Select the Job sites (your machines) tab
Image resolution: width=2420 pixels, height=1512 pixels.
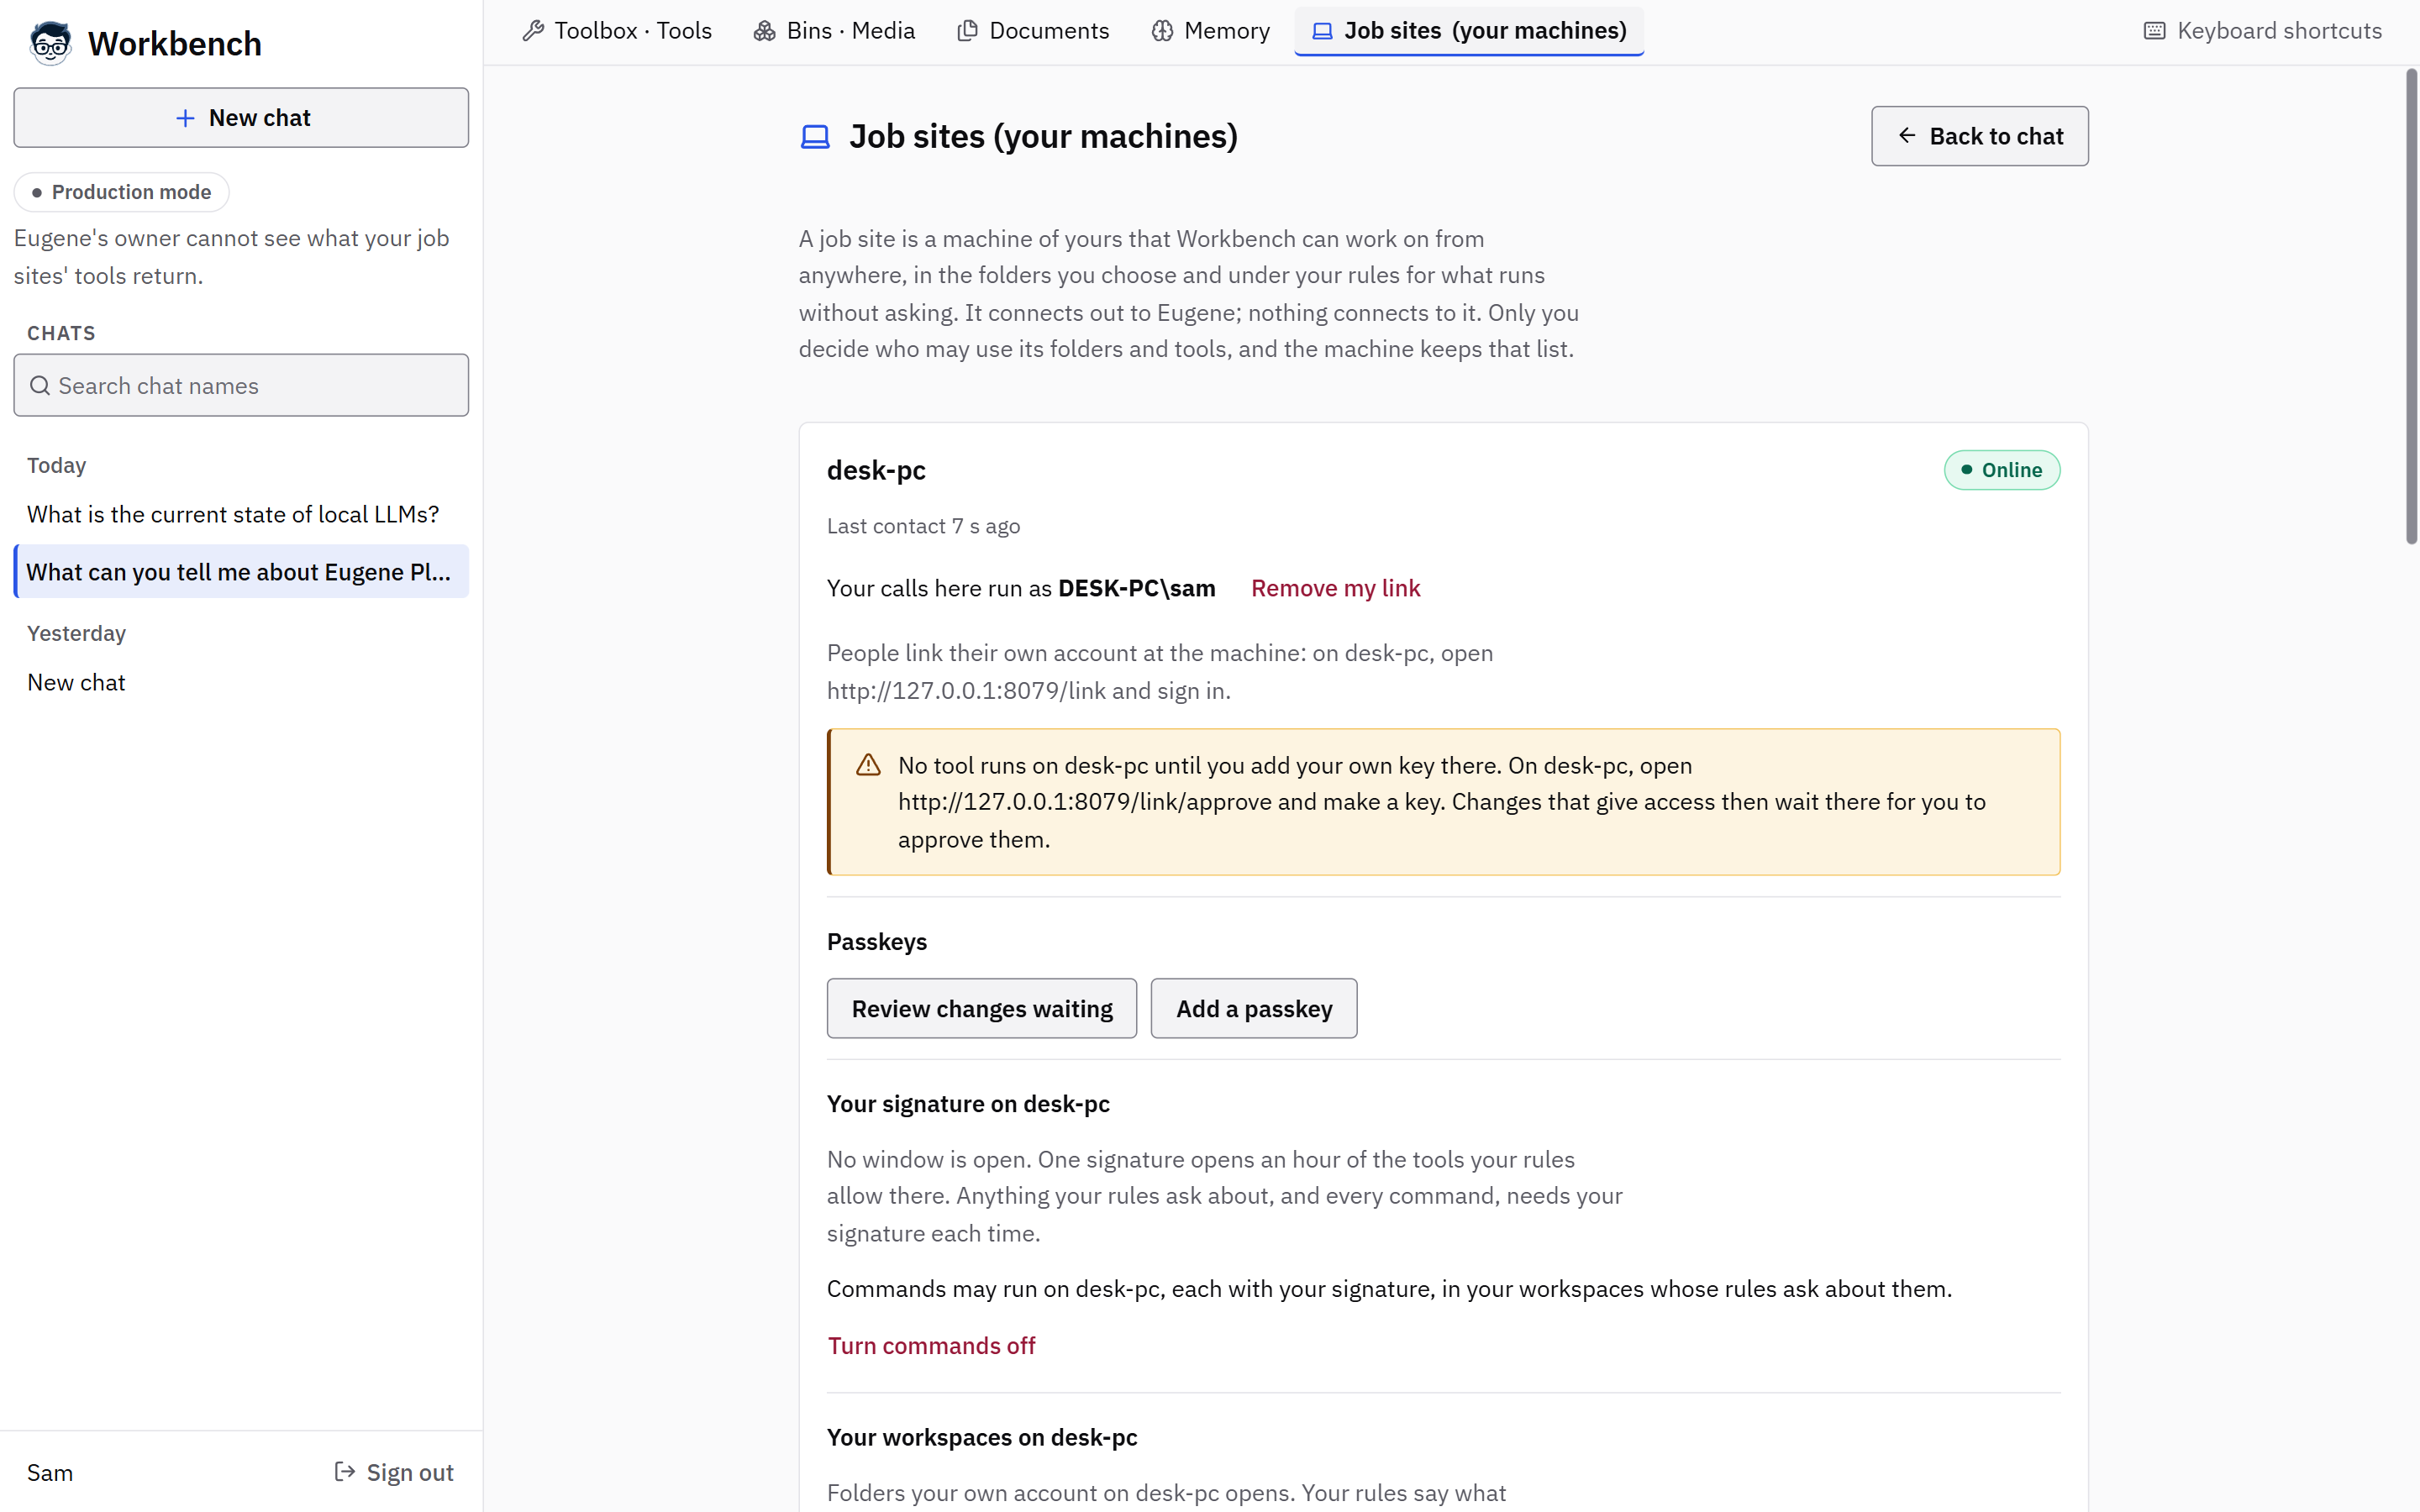click(1469, 31)
